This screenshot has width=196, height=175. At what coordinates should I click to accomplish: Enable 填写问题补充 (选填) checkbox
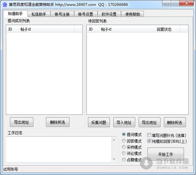point(167,135)
